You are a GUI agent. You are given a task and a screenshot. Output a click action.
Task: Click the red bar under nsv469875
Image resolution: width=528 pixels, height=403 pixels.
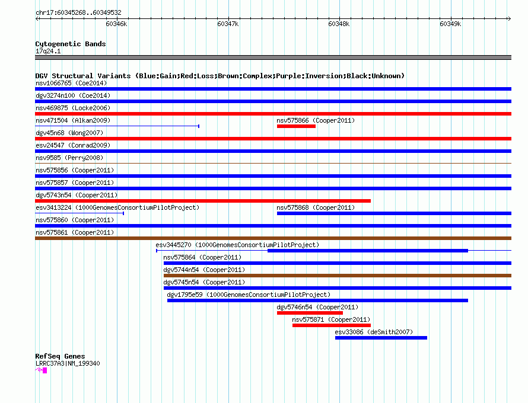point(273,114)
